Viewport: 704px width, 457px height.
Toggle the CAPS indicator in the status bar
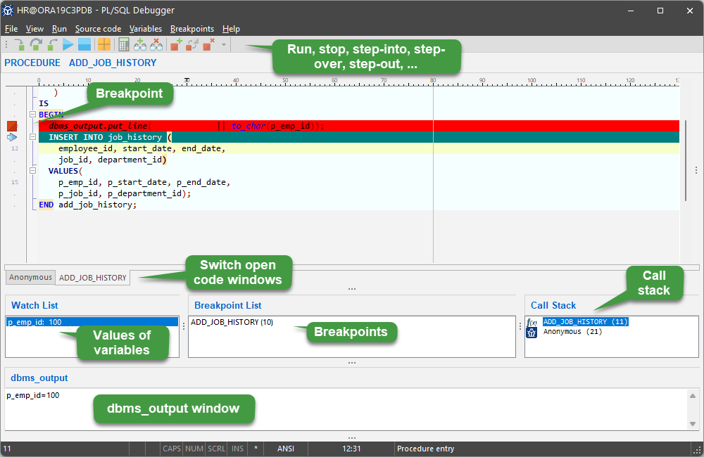pyautogui.click(x=171, y=449)
